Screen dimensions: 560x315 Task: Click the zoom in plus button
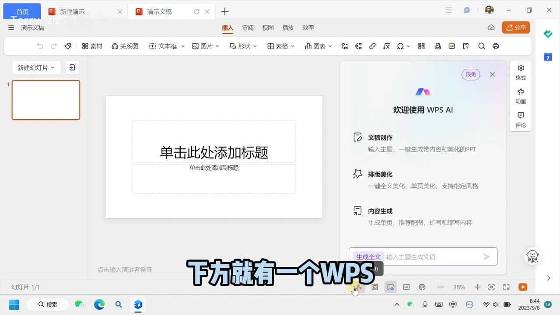(x=477, y=287)
